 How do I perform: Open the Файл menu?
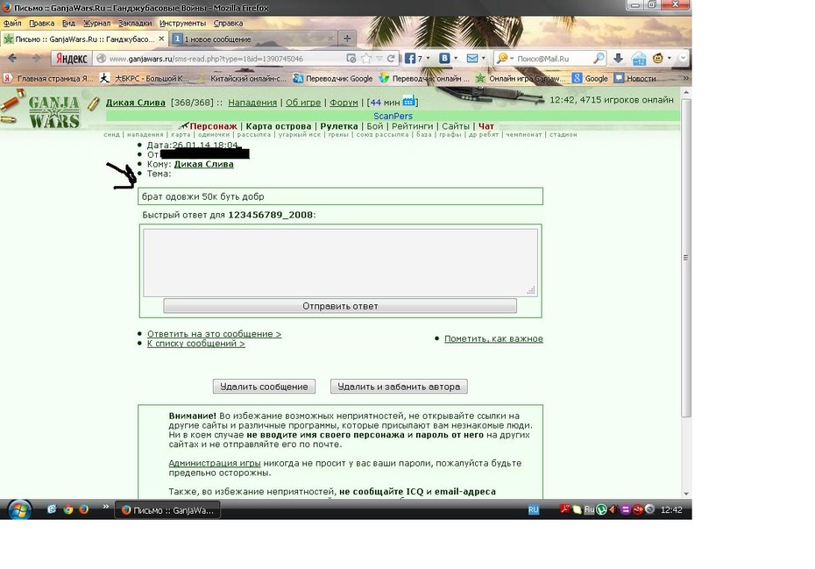tap(12, 23)
